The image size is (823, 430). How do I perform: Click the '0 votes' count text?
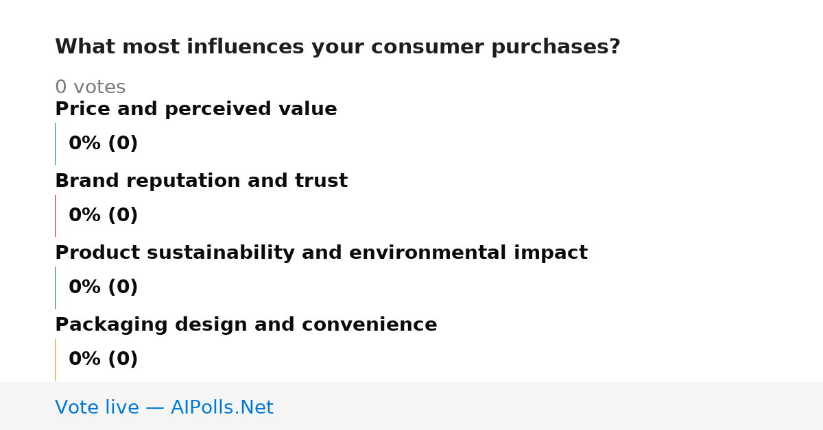(x=90, y=88)
